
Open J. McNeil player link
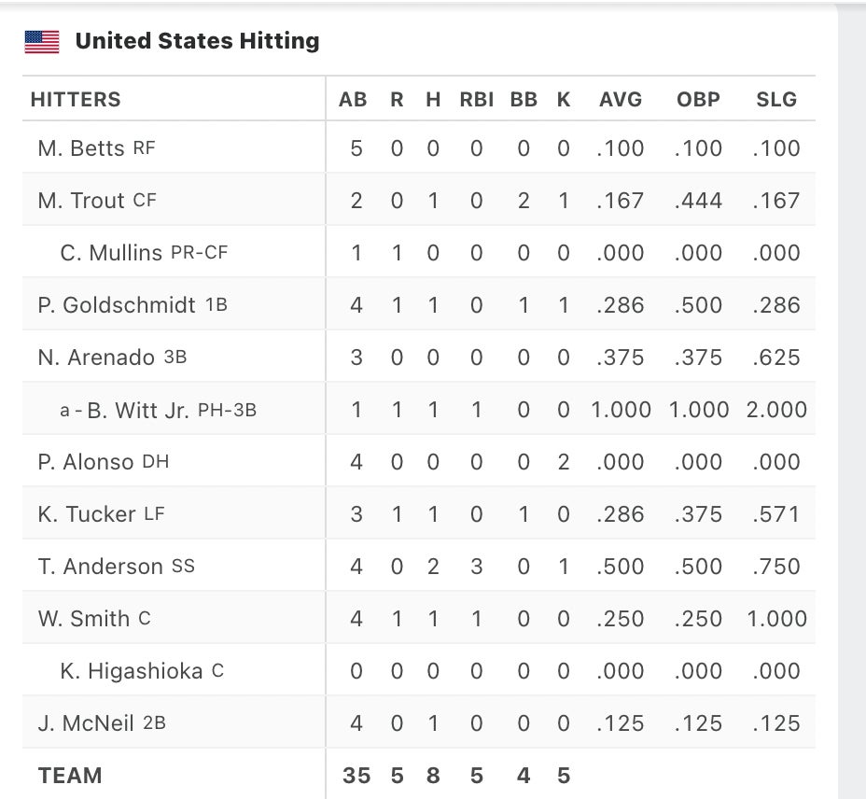pyautogui.click(x=87, y=723)
